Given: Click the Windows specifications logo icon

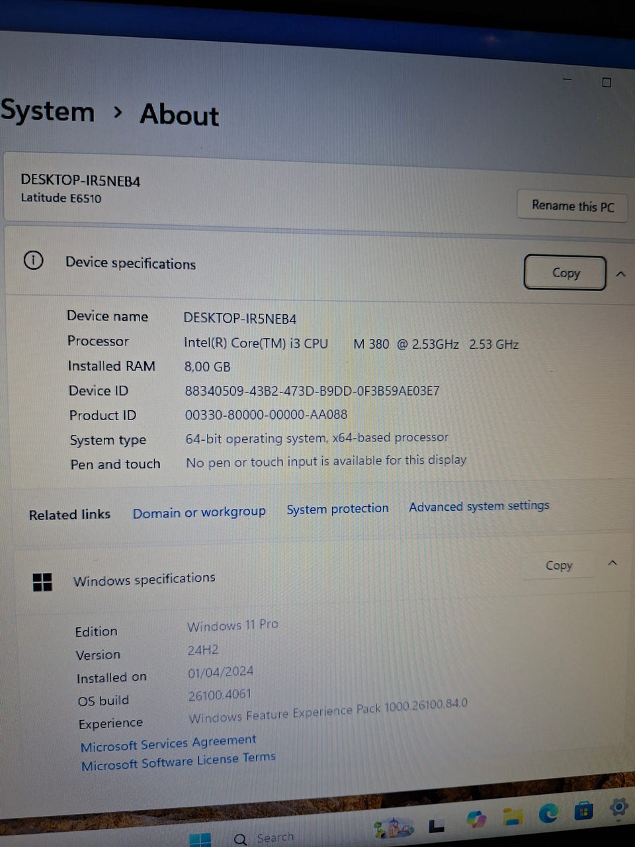Looking at the screenshot, I should pos(42,582).
